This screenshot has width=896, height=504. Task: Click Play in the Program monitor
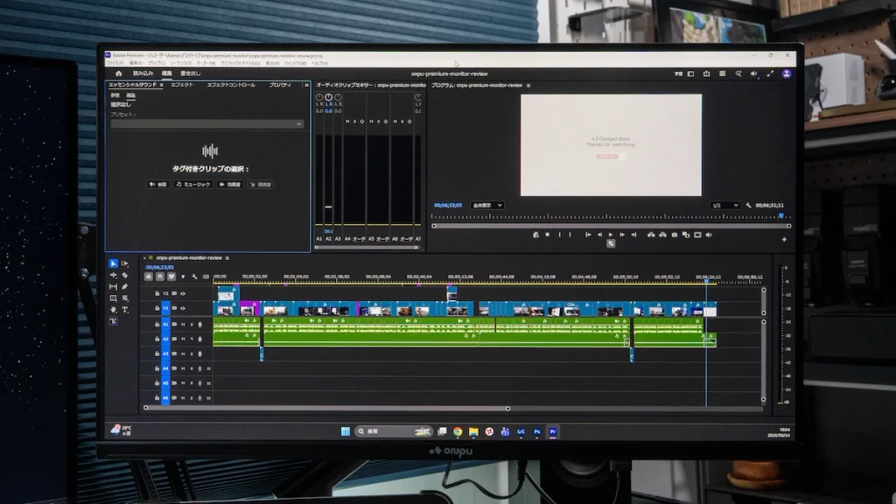tap(611, 234)
